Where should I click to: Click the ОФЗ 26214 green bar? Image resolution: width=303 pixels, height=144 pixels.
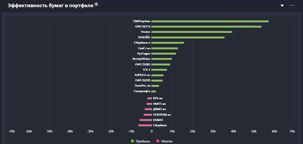point(206,27)
